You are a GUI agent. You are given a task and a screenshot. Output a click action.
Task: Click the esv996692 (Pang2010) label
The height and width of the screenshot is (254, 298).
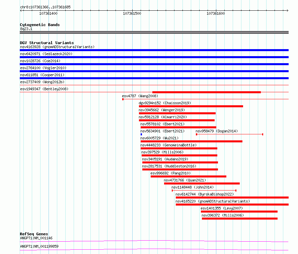170,173
